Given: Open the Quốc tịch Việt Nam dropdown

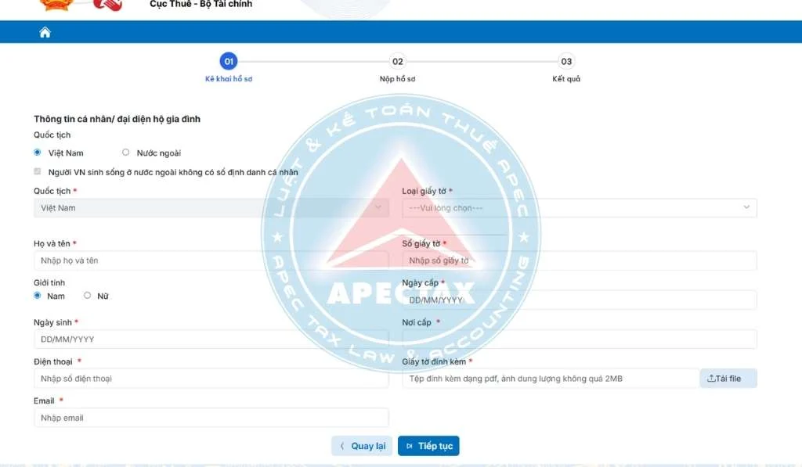Looking at the screenshot, I should click(x=211, y=208).
